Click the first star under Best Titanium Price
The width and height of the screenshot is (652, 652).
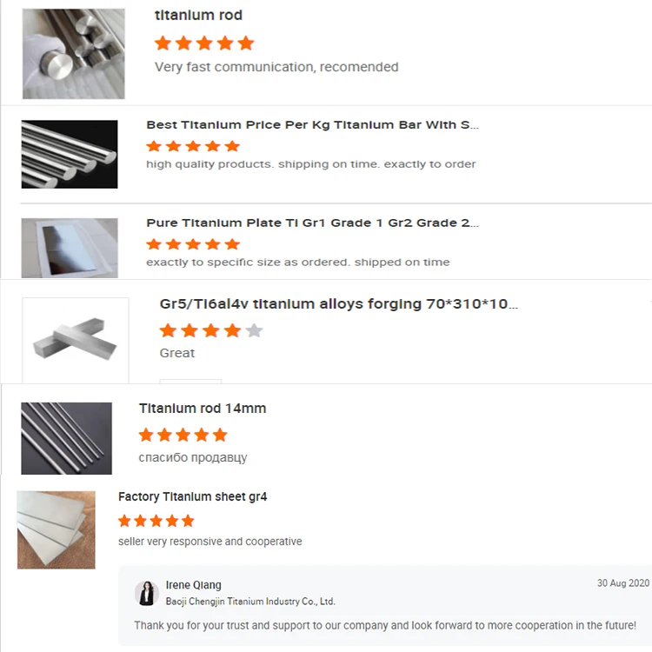point(154,146)
